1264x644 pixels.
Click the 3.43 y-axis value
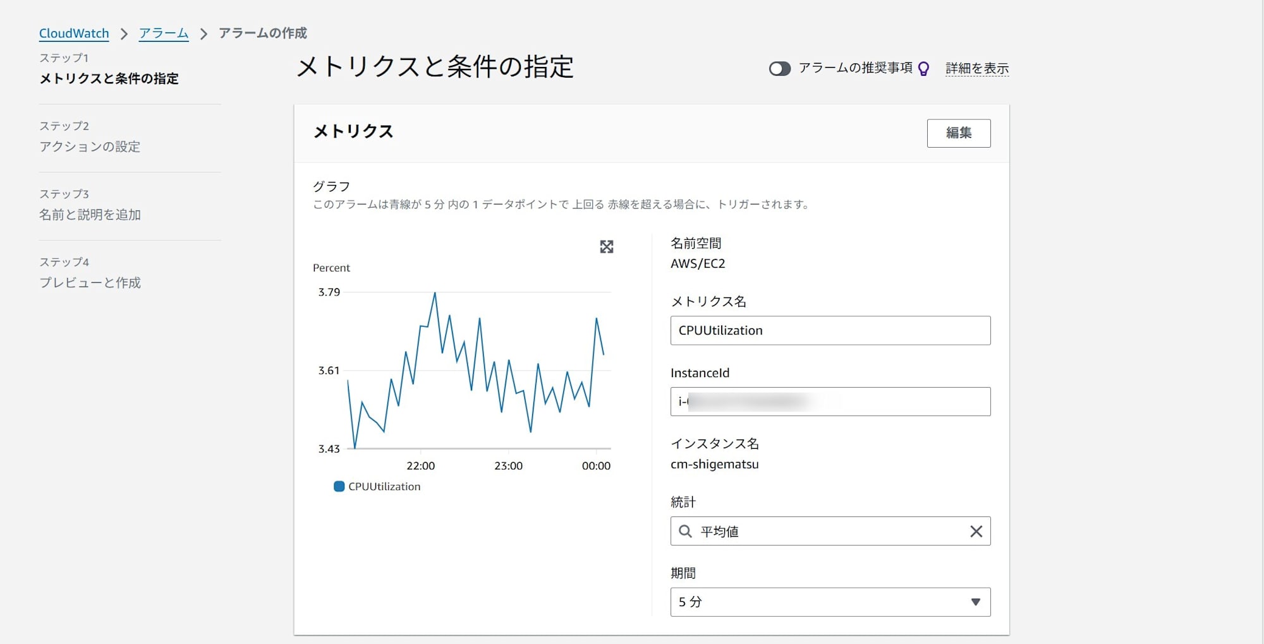(329, 449)
